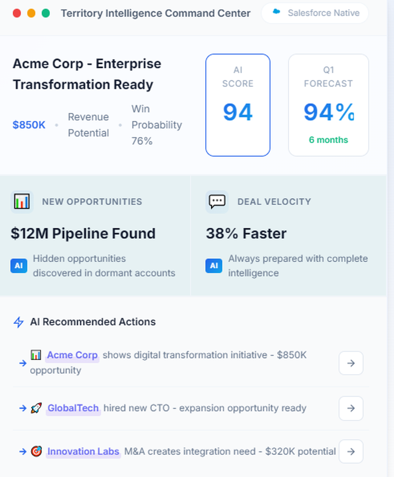Click the chat bubble icon beside Deal Velocity
394x477 pixels.
click(x=217, y=202)
